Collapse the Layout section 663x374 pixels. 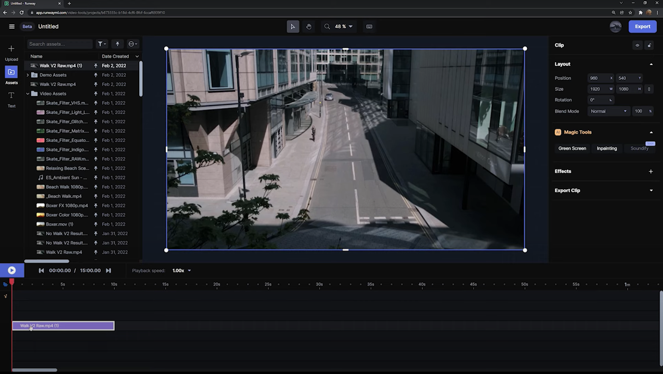pyautogui.click(x=651, y=64)
